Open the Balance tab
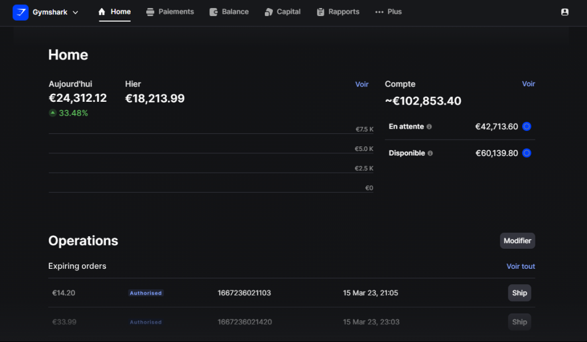This screenshot has height=342, width=587. 229,12
